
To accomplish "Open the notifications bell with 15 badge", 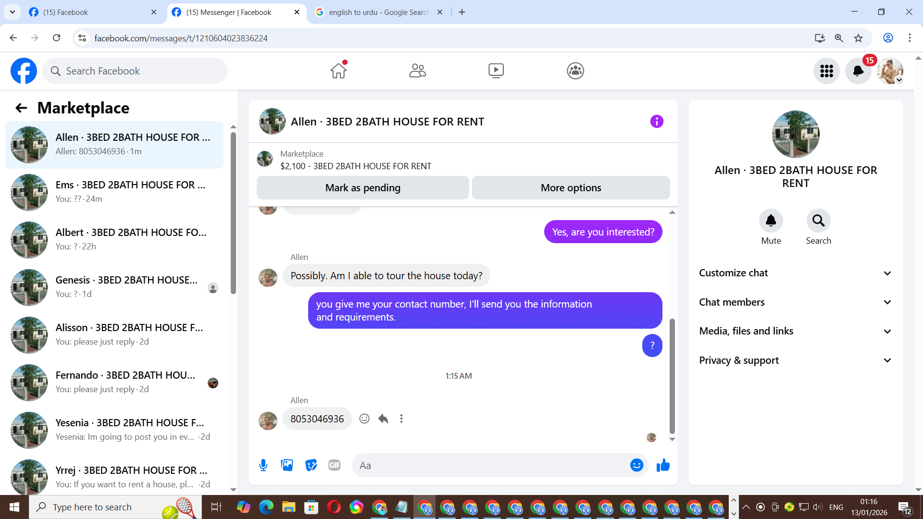I will (x=858, y=71).
